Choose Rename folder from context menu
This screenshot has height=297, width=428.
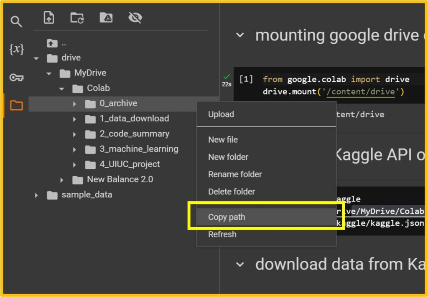click(x=234, y=174)
